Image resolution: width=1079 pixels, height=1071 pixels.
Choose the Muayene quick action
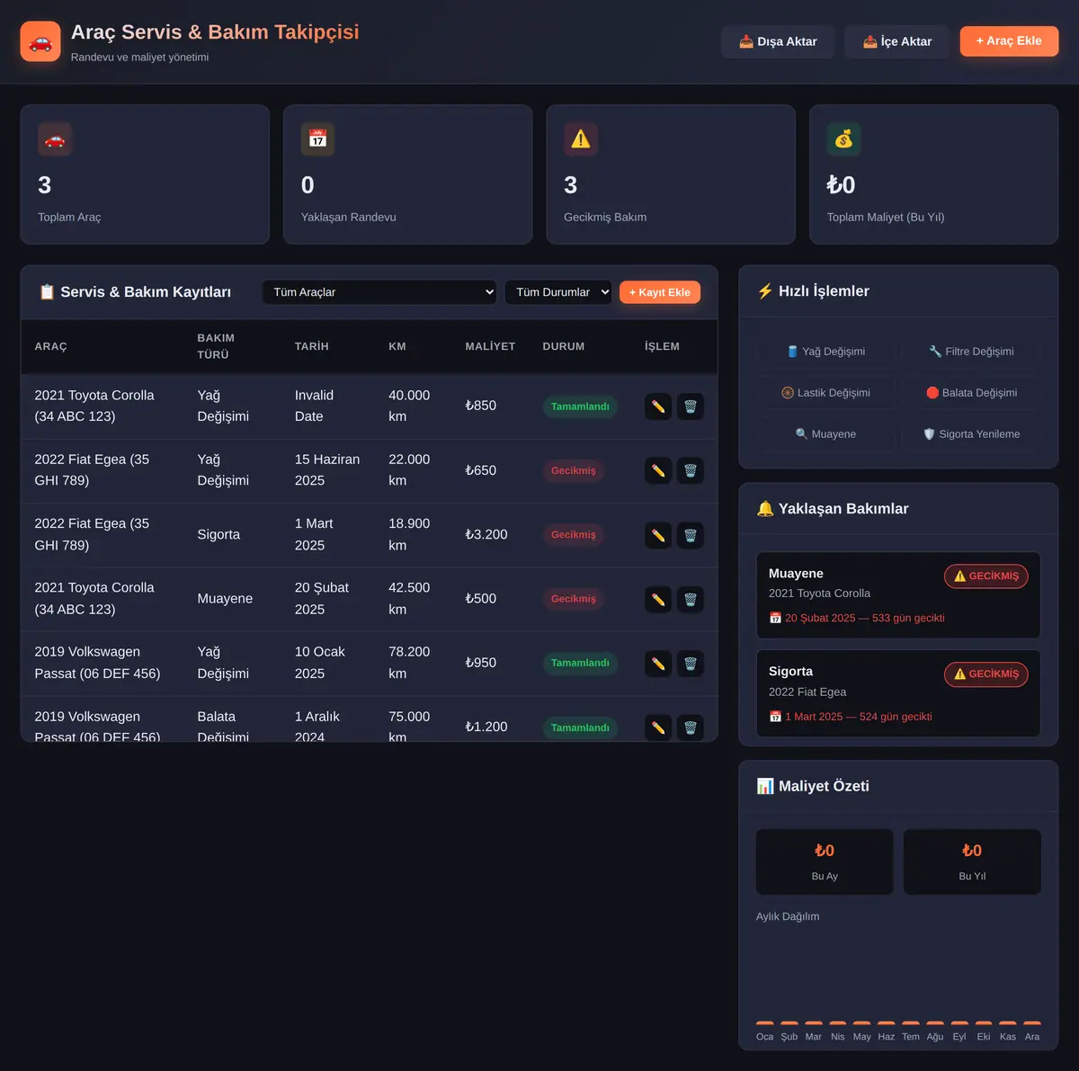point(826,434)
